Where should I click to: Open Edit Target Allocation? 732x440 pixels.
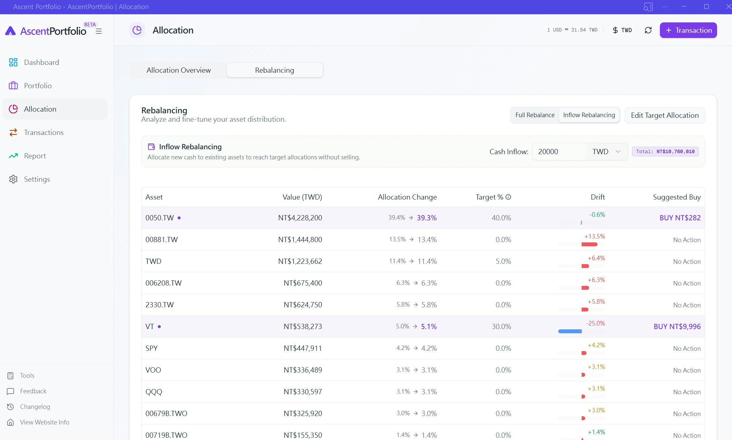coord(664,115)
